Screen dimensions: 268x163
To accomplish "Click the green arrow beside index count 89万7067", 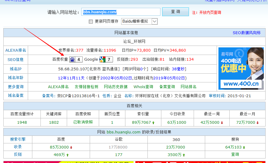I will click(153, 123).
